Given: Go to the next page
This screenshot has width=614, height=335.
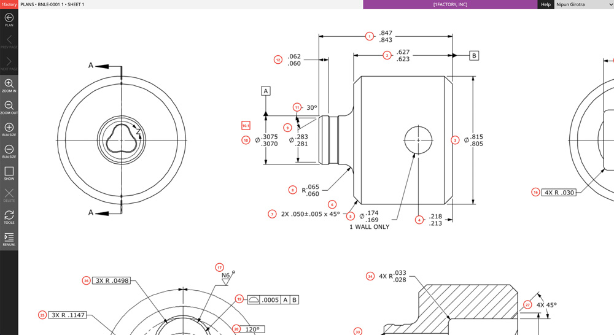Looking at the screenshot, I should pyautogui.click(x=9, y=64).
